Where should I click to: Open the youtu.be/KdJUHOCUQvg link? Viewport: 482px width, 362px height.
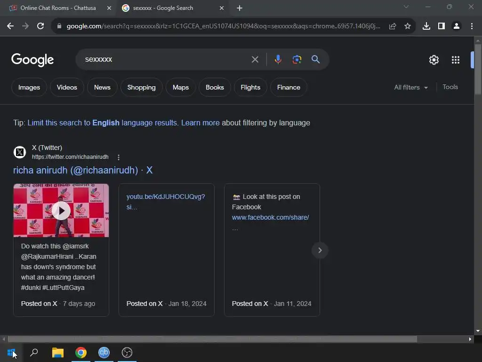(x=166, y=202)
